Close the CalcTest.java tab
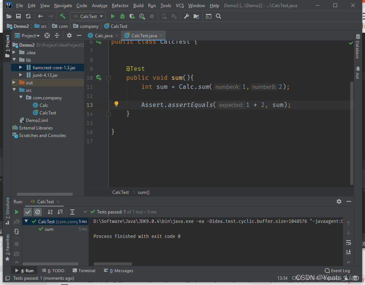Viewport: 365px width, 285px height. point(161,36)
